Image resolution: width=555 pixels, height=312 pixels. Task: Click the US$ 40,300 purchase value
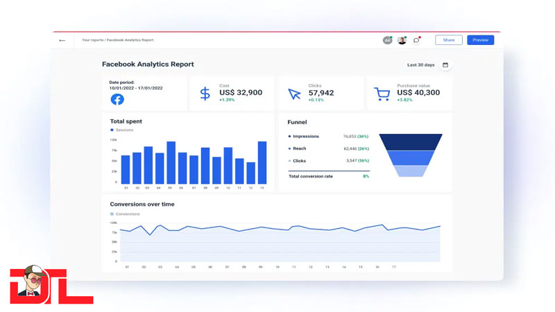tap(418, 93)
